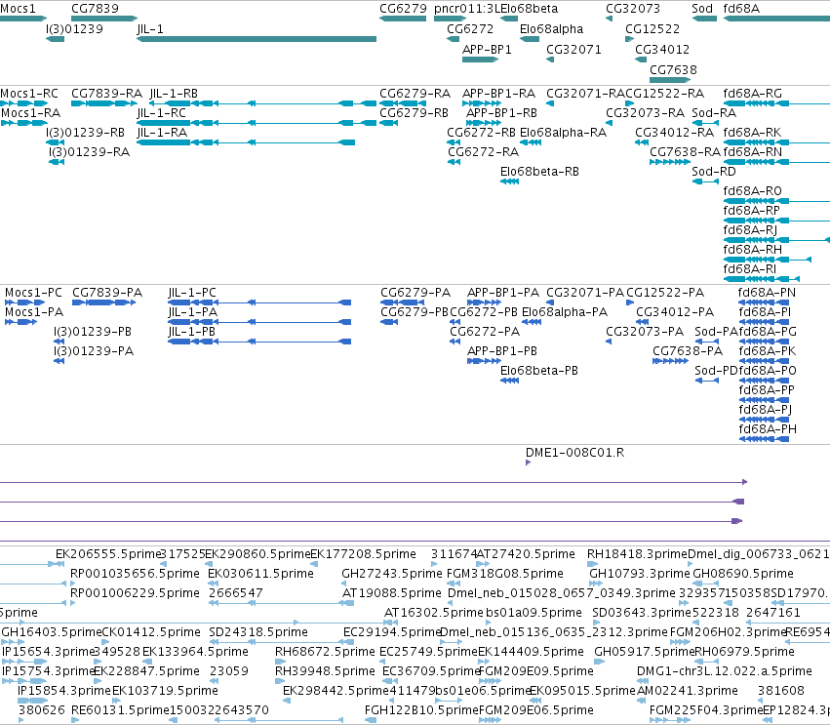Click EST RP001035656.5prime

click(72, 584)
